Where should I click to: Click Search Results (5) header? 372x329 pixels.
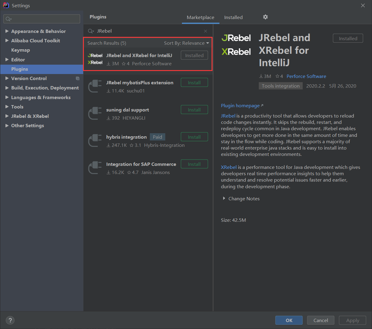pyautogui.click(x=107, y=43)
